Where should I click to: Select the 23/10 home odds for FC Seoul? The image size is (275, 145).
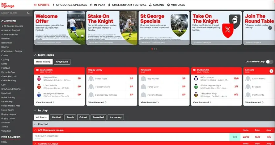[246, 137]
